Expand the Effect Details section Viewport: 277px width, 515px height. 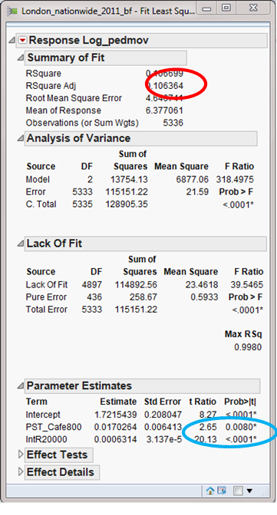21,472
